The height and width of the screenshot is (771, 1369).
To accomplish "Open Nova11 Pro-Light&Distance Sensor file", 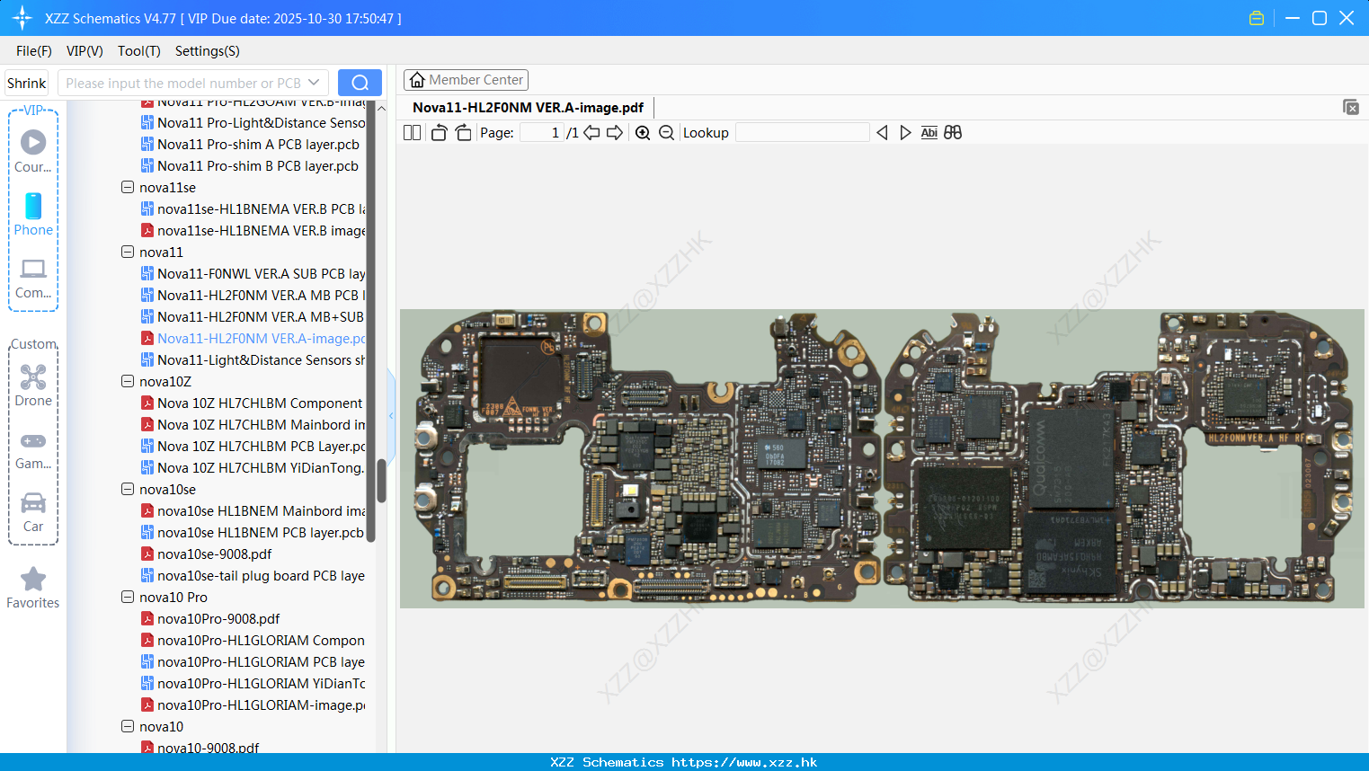I will [x=253, y=122].
